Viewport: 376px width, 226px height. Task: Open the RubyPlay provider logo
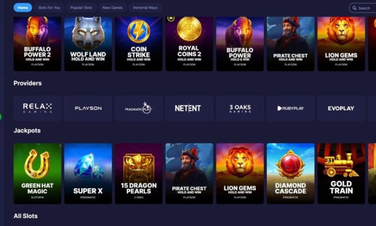click(x=290, y=108)
